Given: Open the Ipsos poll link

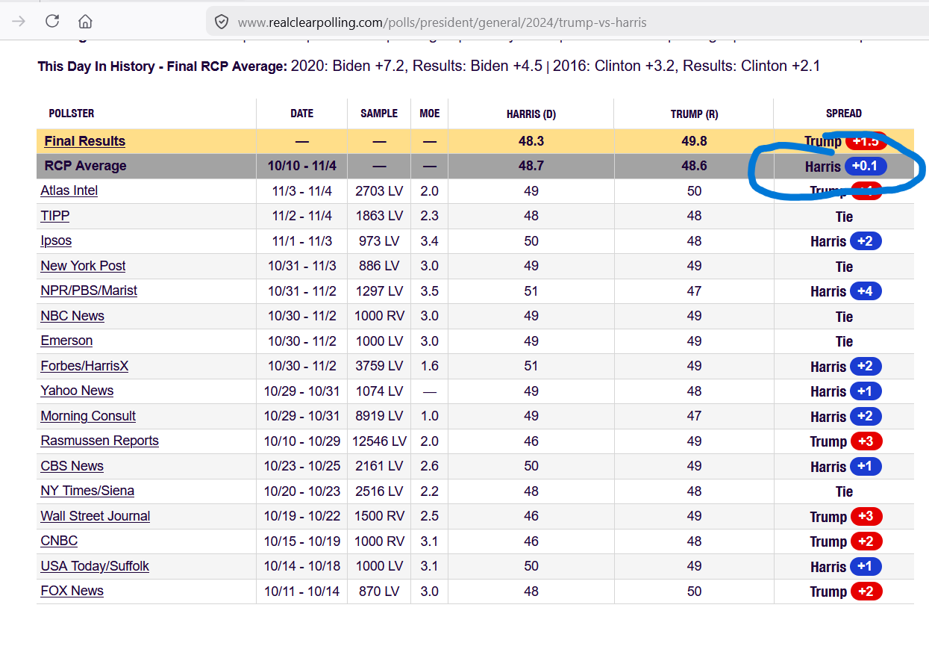Looking at the screenshot, I should click(56, 240).
